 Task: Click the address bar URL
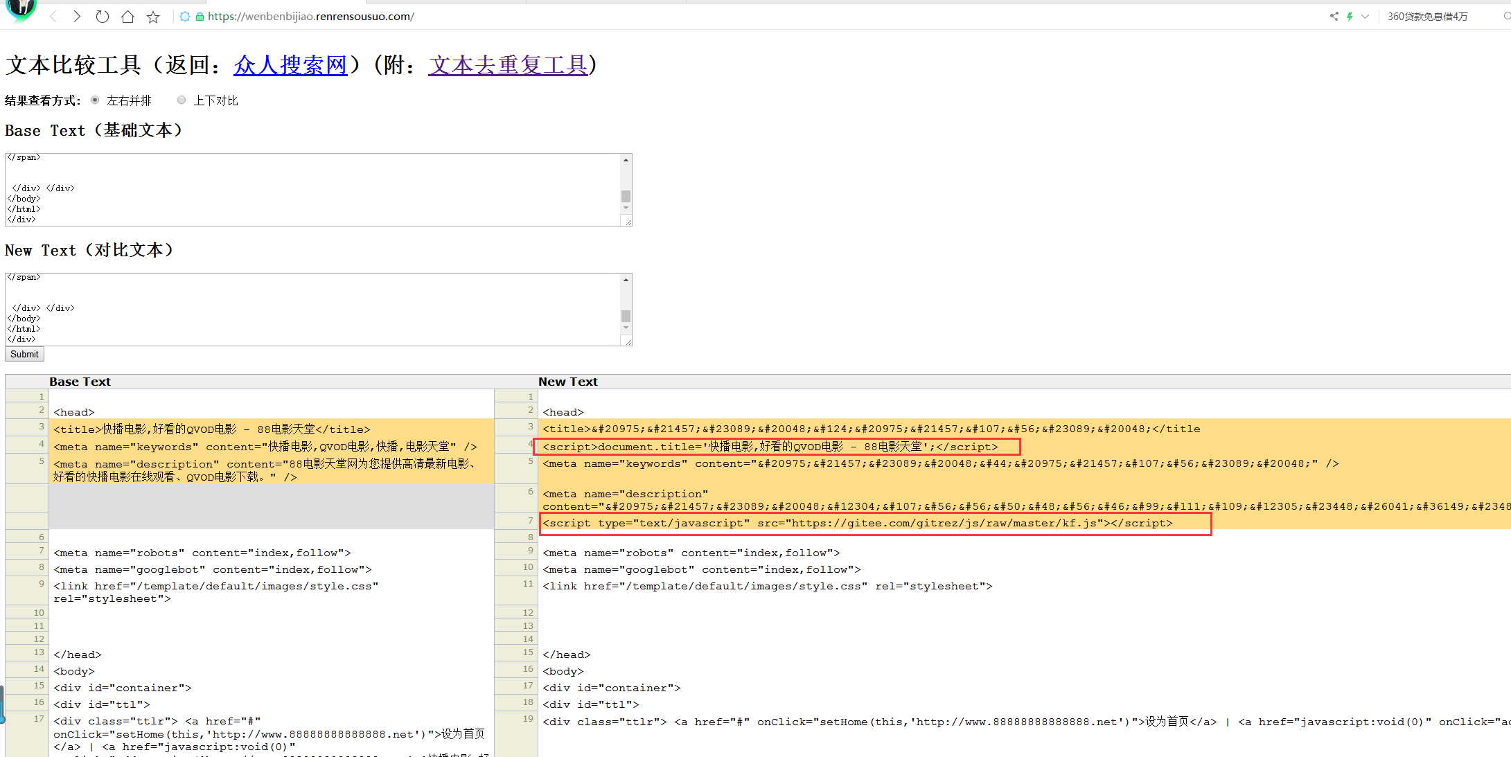[310, 17]
